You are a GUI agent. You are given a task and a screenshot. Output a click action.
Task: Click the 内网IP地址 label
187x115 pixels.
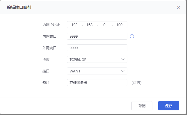coord(51,25)
